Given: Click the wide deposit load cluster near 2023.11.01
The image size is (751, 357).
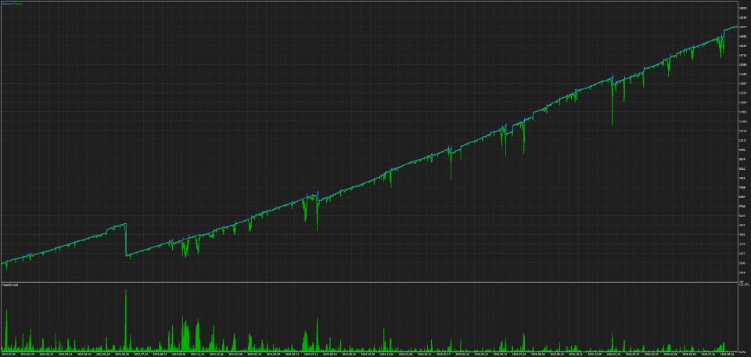Looking at the screenshot, I should pos(191,334).
